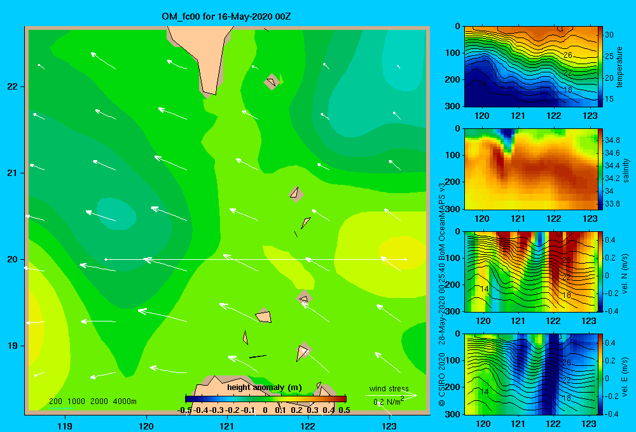Click the "wind stress" legend label
636x432 pixels.
click(389, 388)
